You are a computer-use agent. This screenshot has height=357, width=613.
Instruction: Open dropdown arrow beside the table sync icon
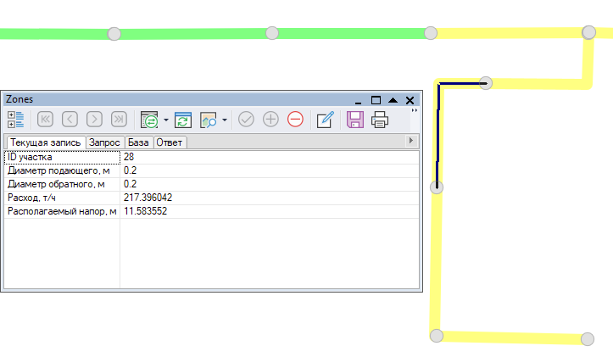tap(165, 120)
